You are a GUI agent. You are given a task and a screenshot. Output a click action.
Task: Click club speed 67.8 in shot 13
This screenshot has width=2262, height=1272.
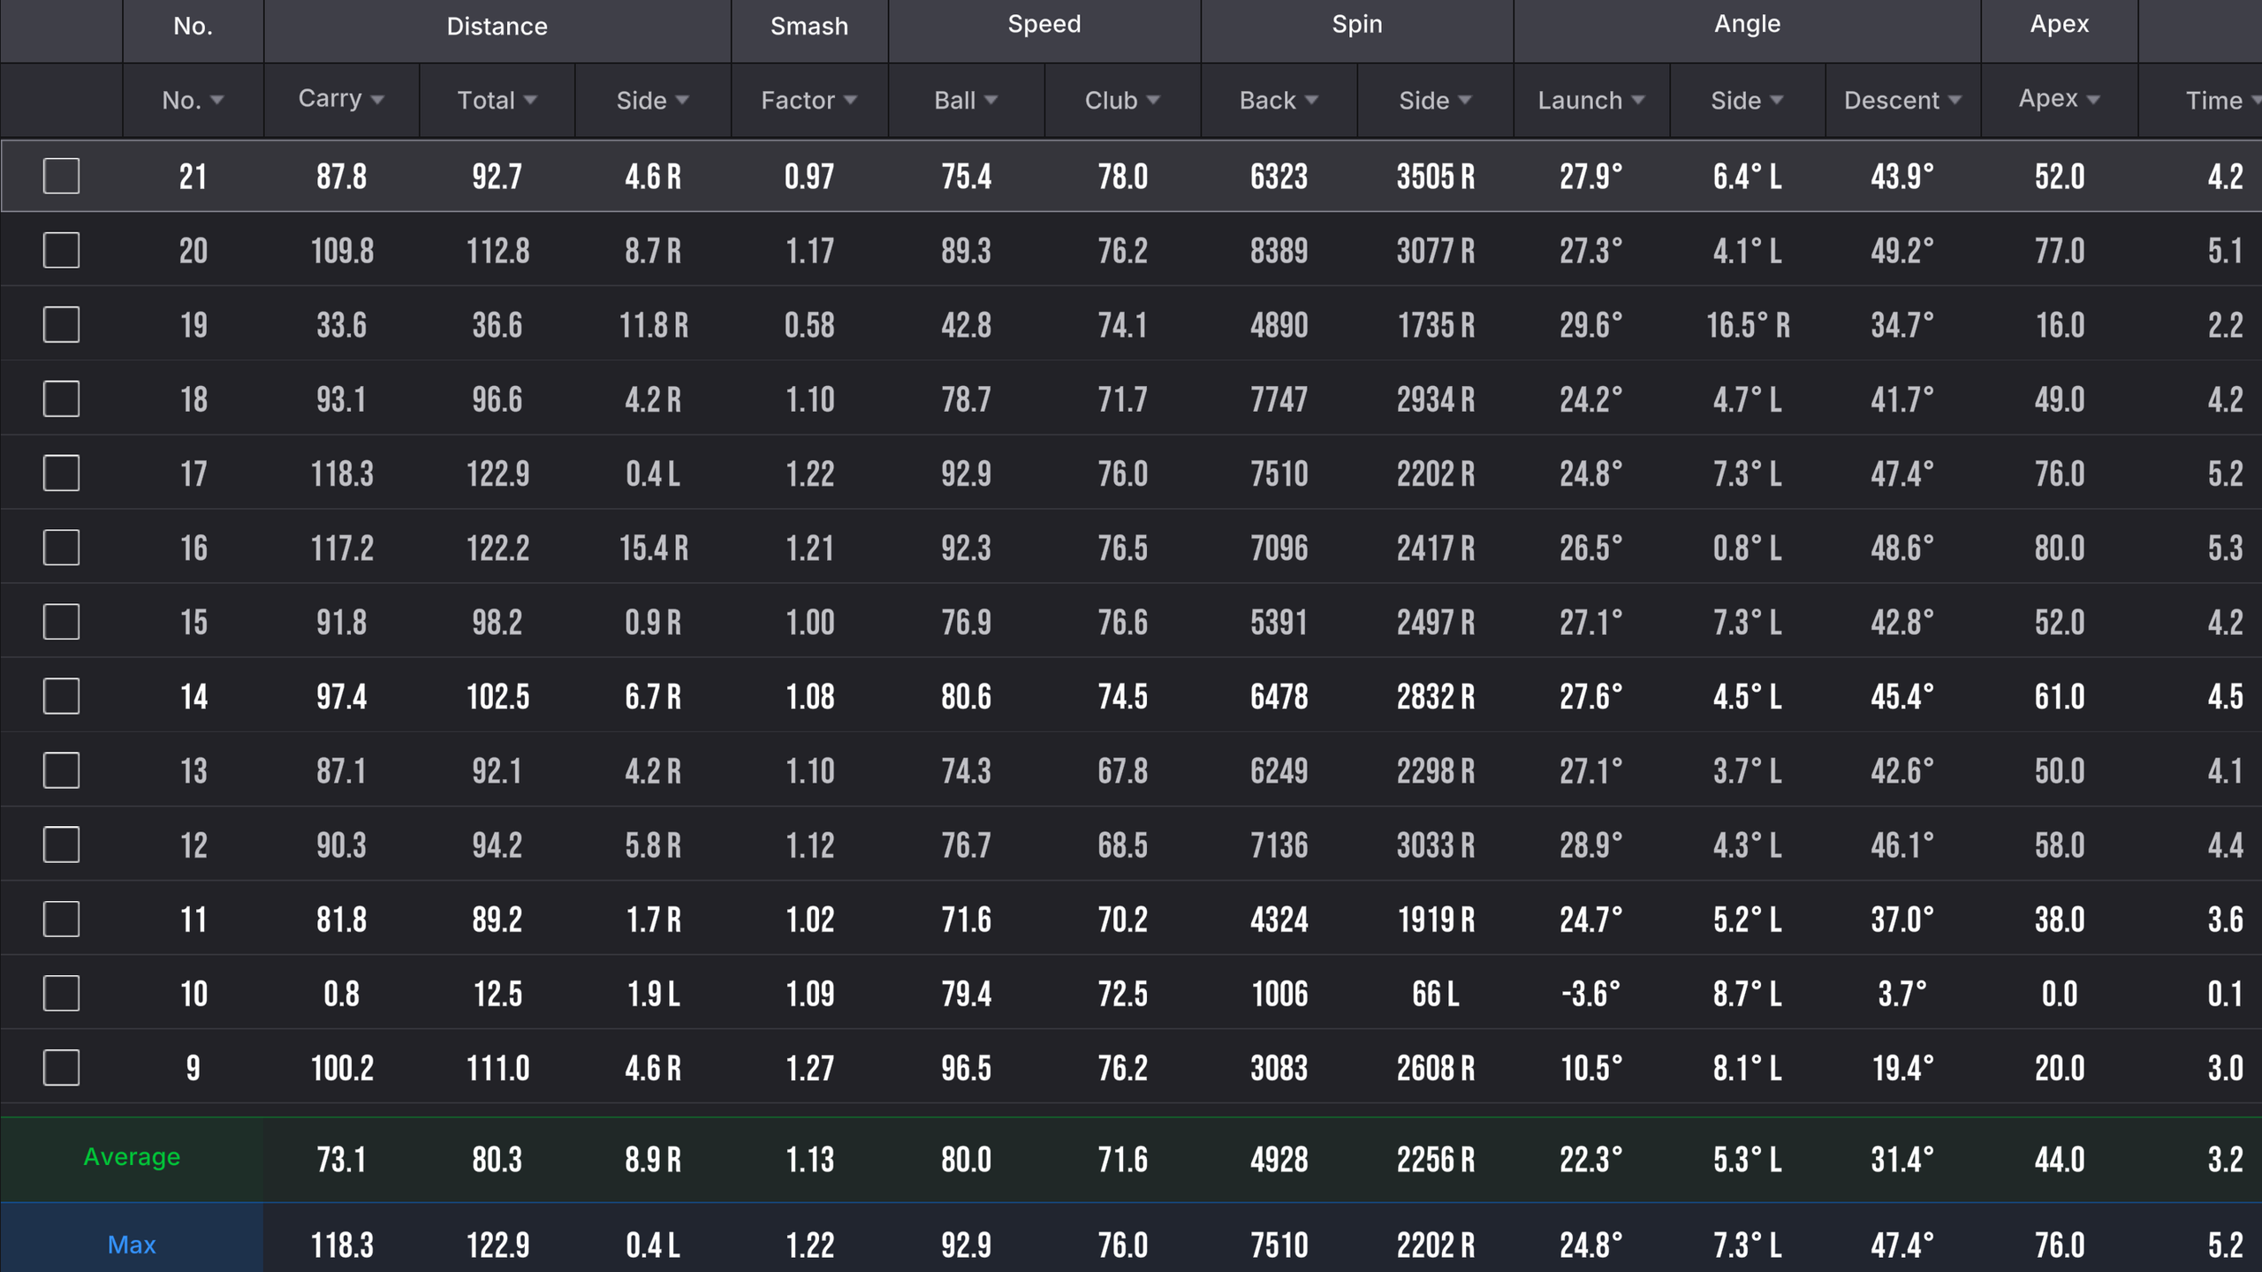1122,771
